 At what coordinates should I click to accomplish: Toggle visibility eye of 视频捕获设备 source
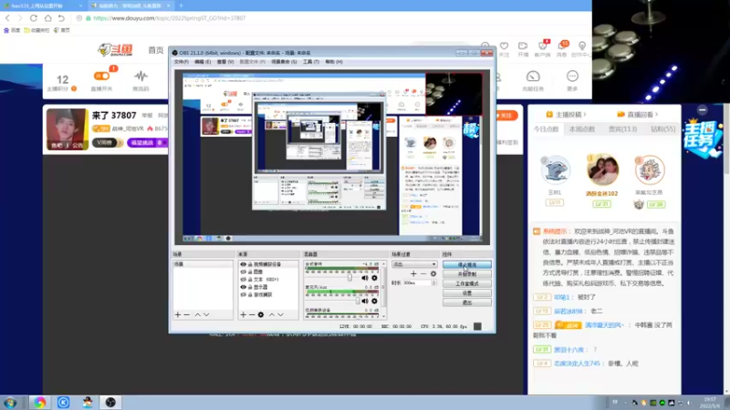[x=243, y=264]
